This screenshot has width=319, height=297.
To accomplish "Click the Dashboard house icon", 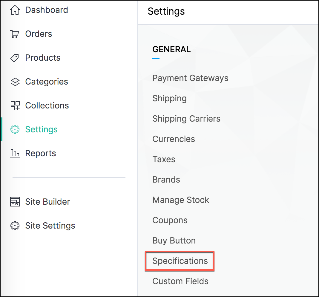I will 15,10.
